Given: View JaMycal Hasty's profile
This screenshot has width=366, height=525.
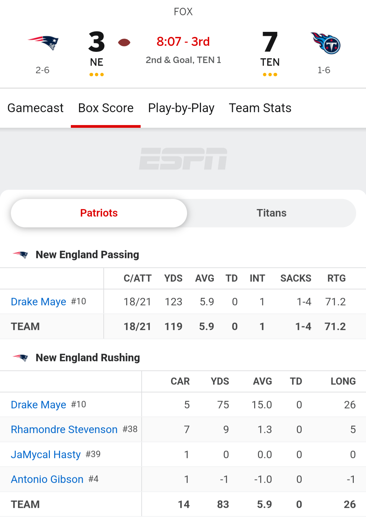Looking at the screenshot, I should pos(46,455).
